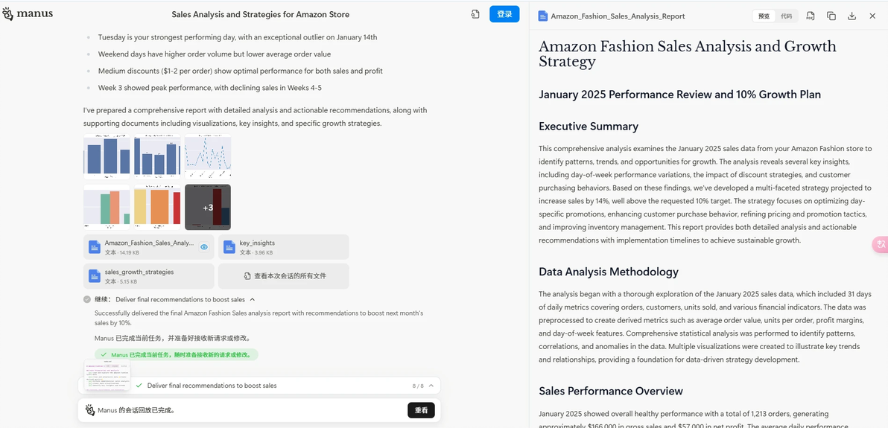Open 查看本次会话的所有文件 all files
Image resolution: width=888 pixels, height=428 pixels.
pyautogui.click(x=283, y=275)
